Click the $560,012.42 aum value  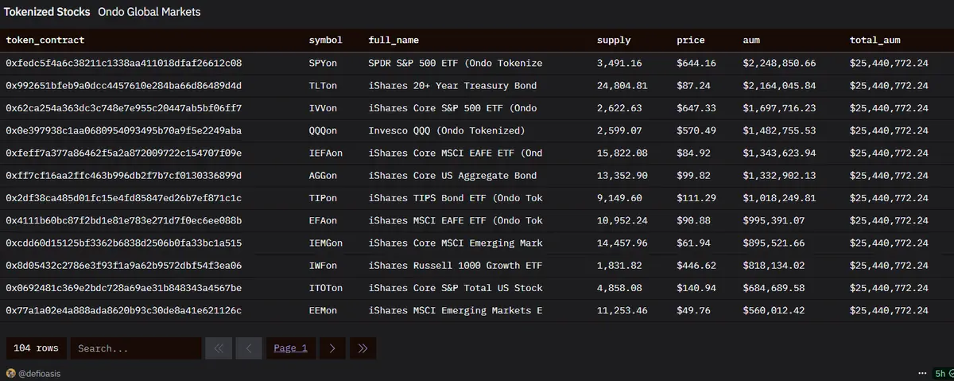pos(774,310)
